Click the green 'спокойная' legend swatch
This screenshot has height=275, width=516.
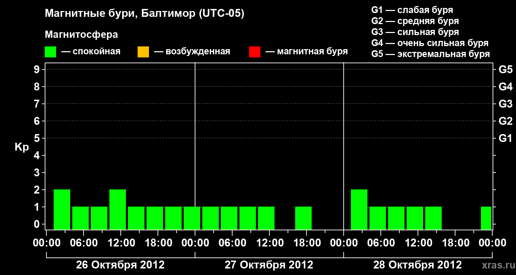50,52
